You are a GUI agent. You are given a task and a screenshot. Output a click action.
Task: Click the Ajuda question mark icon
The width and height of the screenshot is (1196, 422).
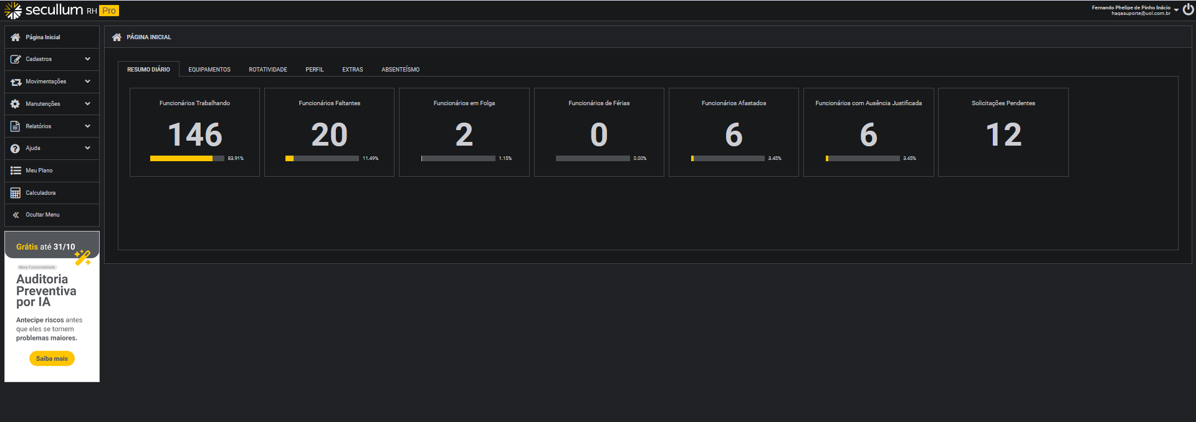(16, 148)
